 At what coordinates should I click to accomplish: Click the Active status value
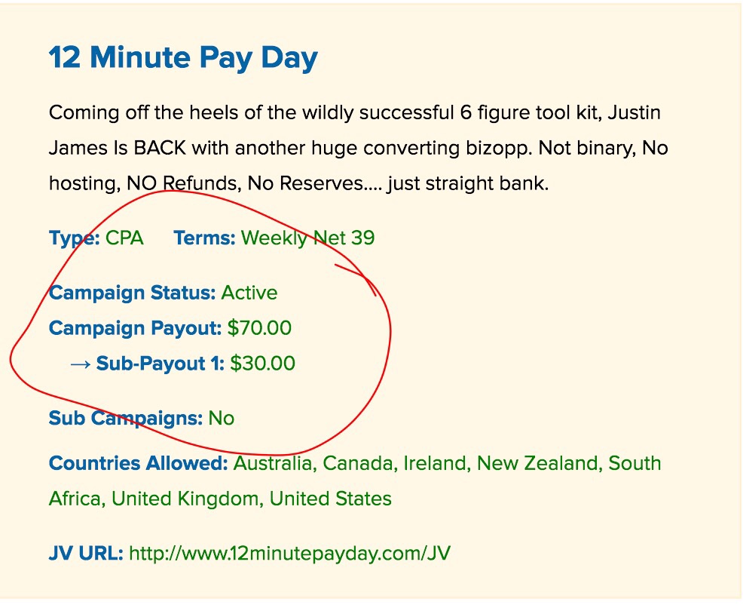tap(249, 293)
